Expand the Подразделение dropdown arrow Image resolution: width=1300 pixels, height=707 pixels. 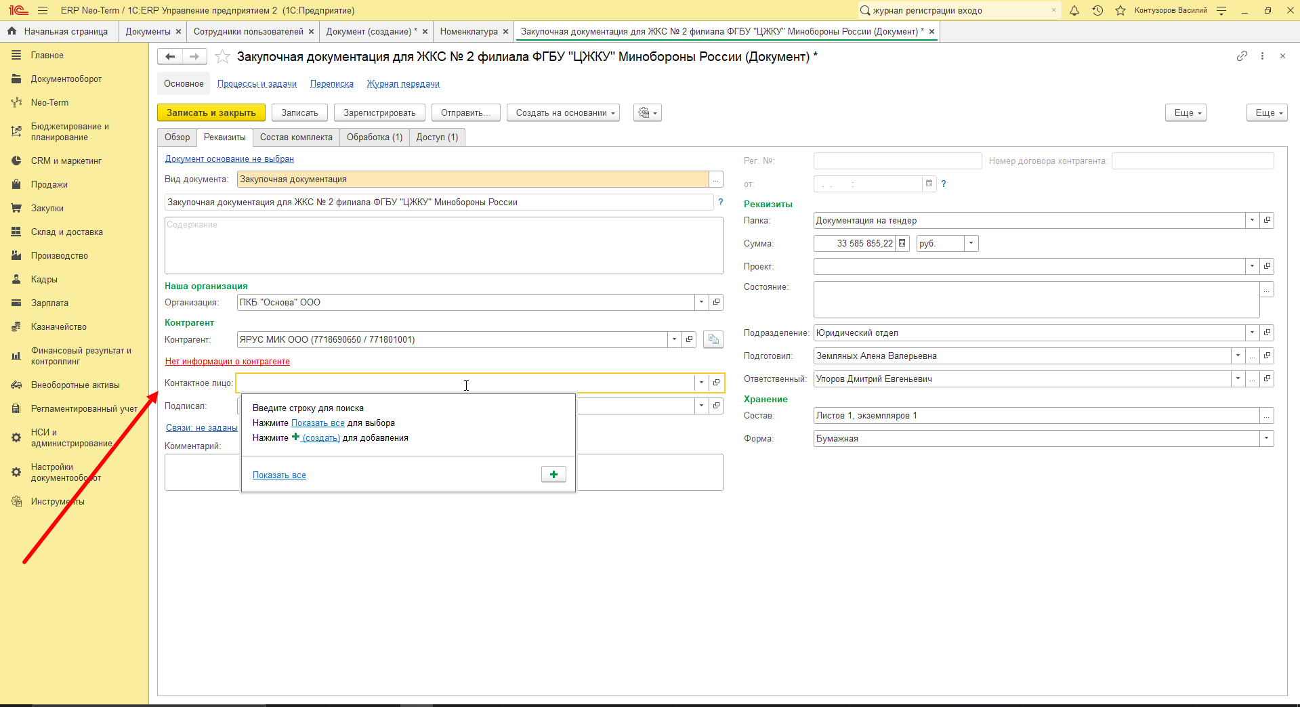point(1252,333)
